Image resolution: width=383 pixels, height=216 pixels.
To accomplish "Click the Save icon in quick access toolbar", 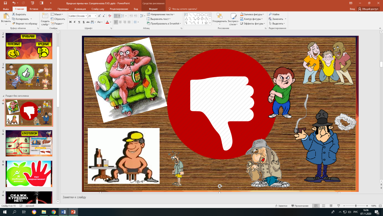I will pyautogui.click(x=5, y=3).
